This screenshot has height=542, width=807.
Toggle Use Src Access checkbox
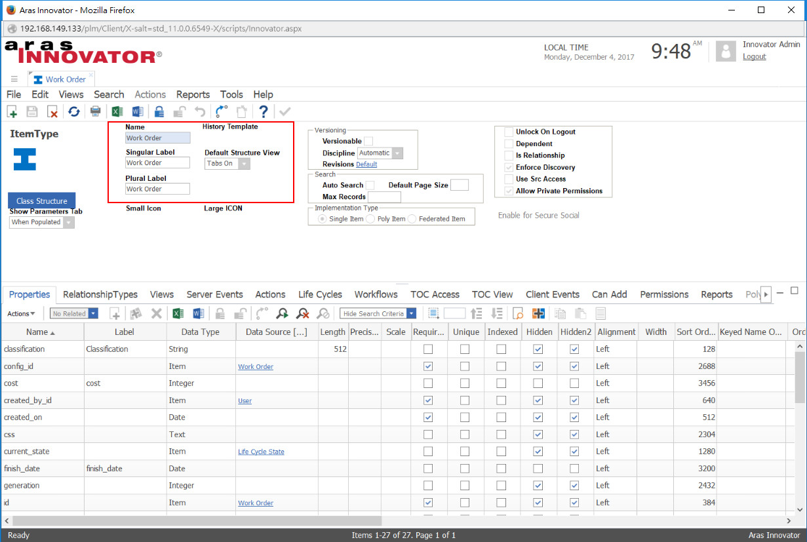coord(509,179)
